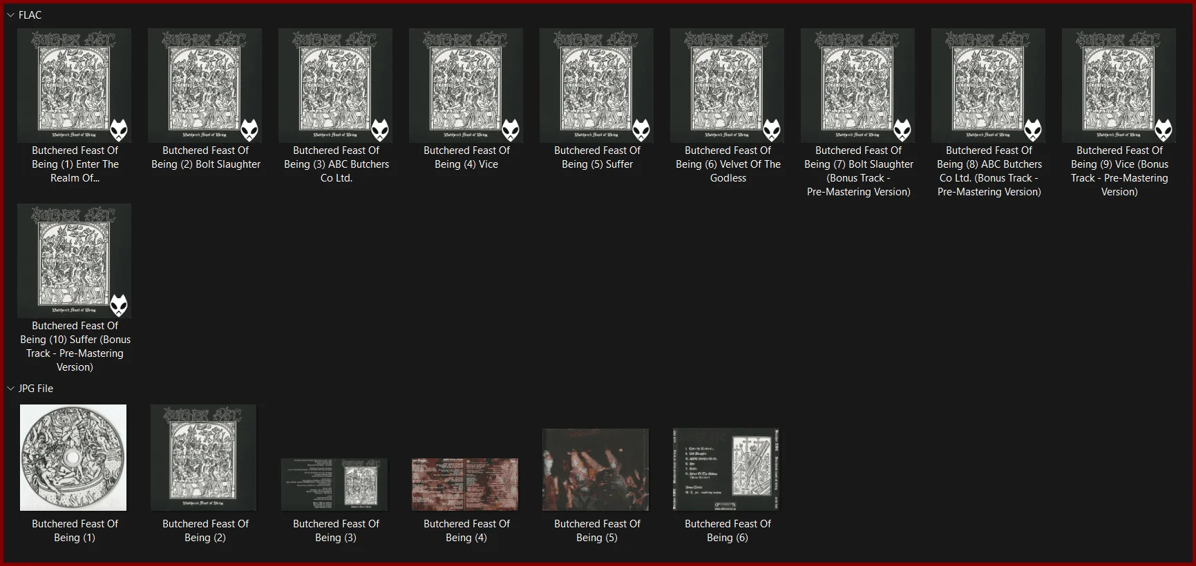The width and height of the screenshot is (1196, 566).
Task: Select JPG cover thumbnail Butchered Feast Of Being (2)
Action: pyautogui.click(x=204, y=458)
